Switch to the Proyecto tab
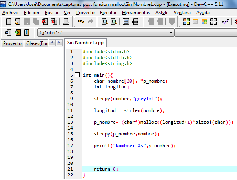The width and height of the screenshot is (237, 180). pyautogui.click(x=12, y=43)
